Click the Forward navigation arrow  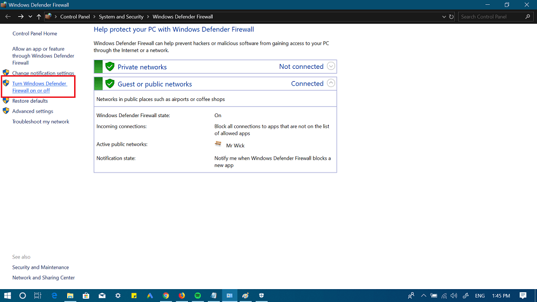click(x=20, y=17)
